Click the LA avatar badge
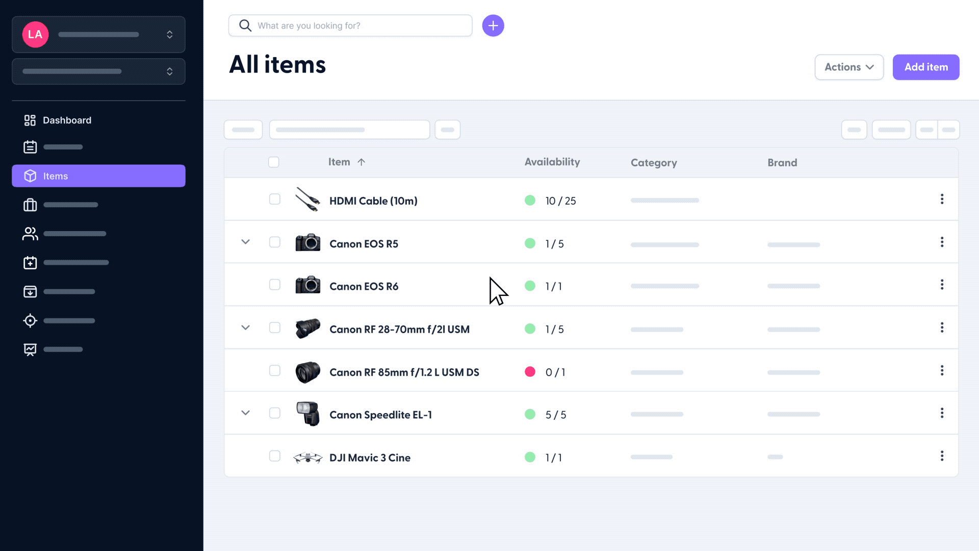This screenshot has height=551, width=979. tap(35, 34)
